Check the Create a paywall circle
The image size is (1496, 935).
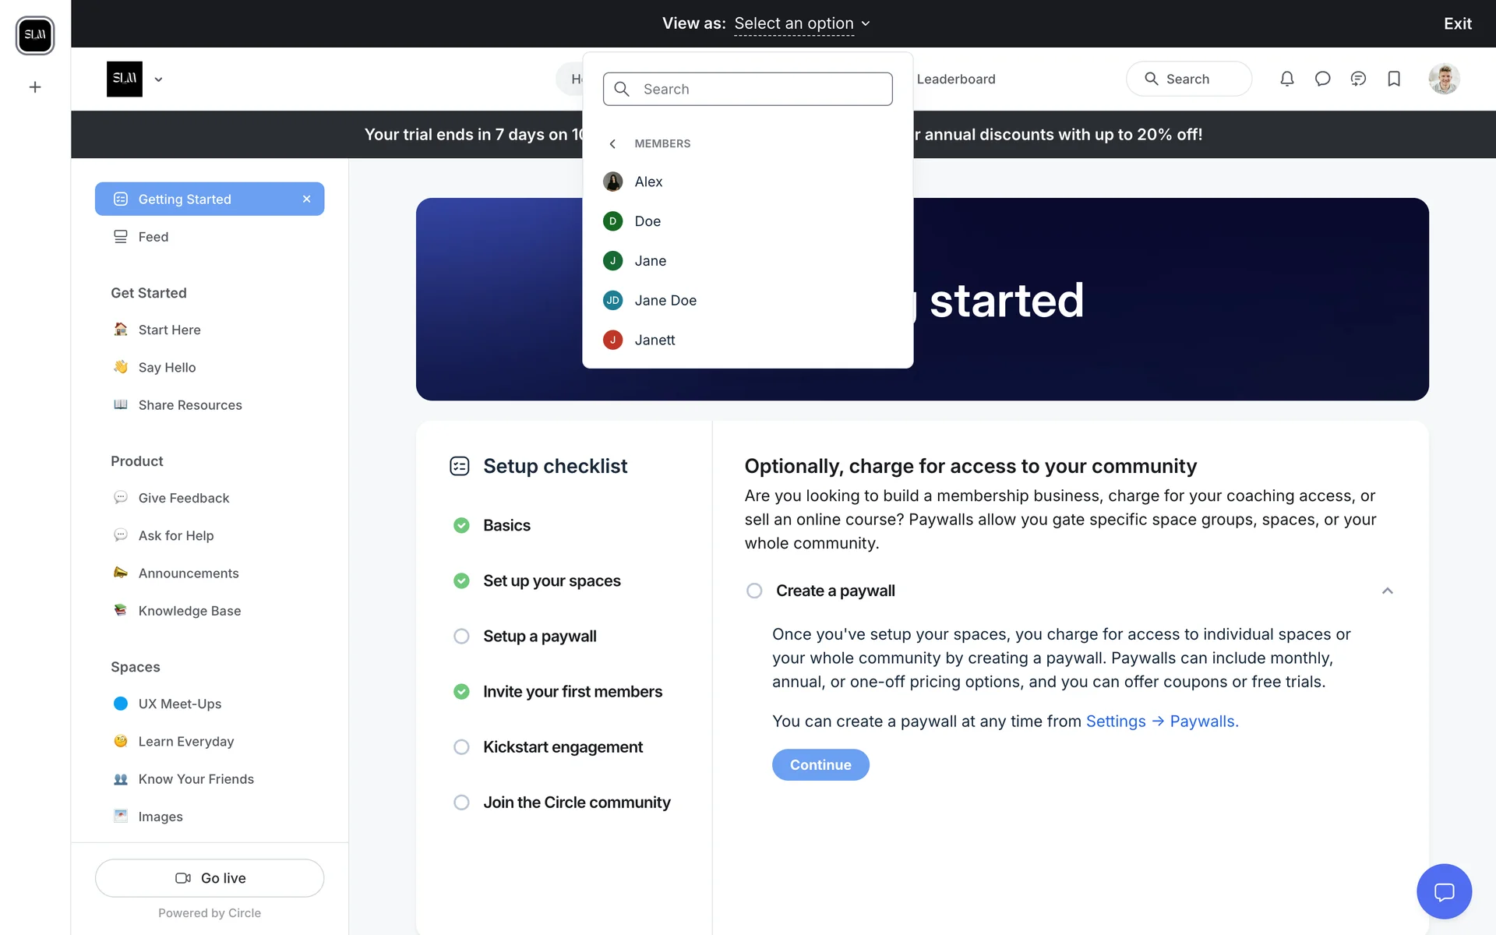[x=754, y=591]
